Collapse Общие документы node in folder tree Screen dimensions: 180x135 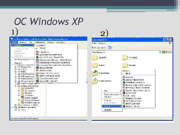[15, 86]
